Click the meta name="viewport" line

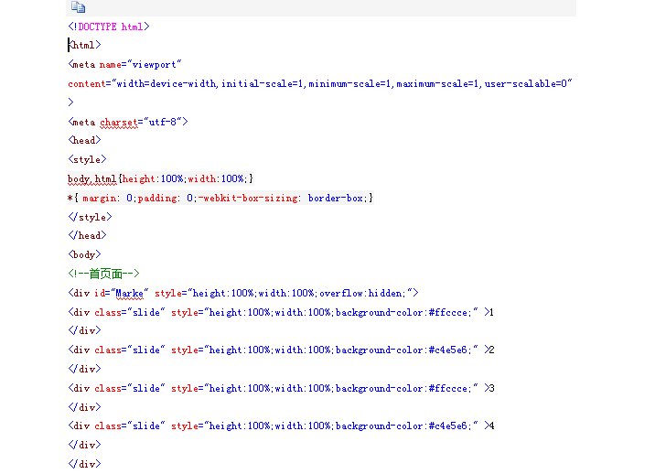(x=125, y=64)
